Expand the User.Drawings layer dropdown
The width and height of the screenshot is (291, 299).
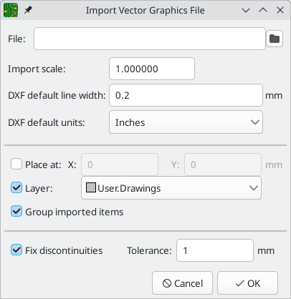click(x=171, y=188)
